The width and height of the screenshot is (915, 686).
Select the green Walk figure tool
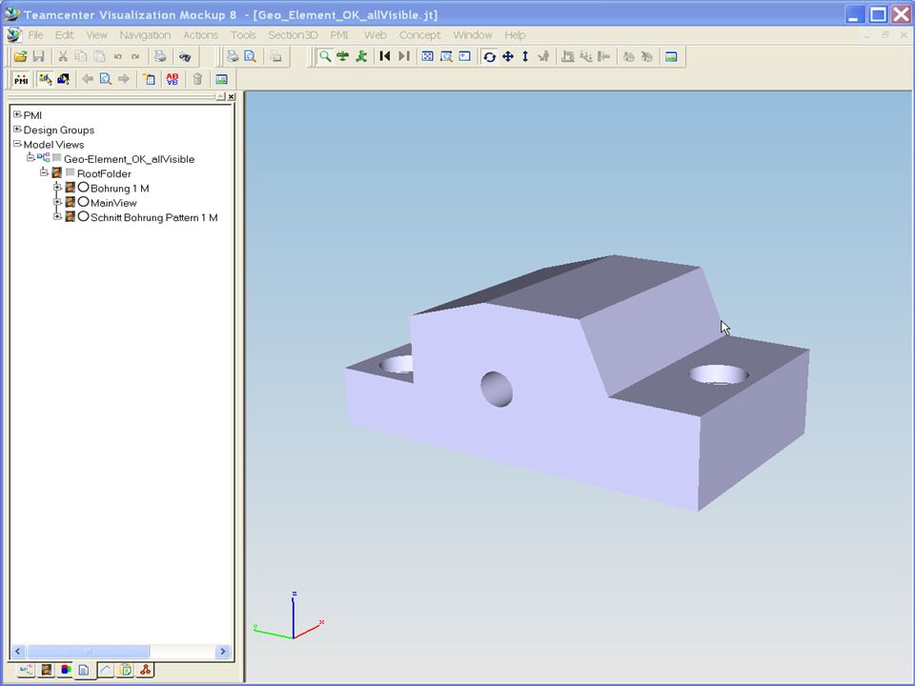(x=362, y=56)
